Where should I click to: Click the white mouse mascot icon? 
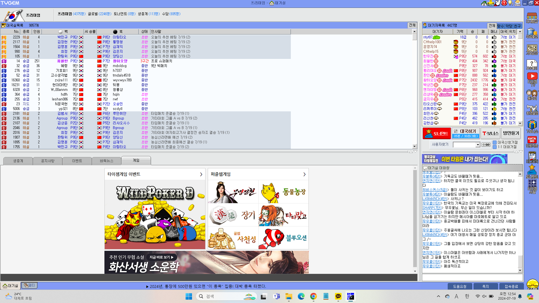tap(497, 3)
